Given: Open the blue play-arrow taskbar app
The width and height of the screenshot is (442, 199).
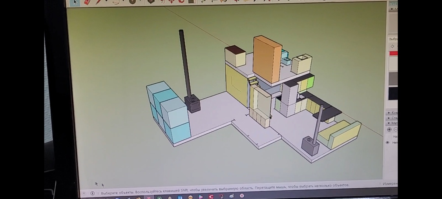Looking at the screenshot, I should (201, 197).
